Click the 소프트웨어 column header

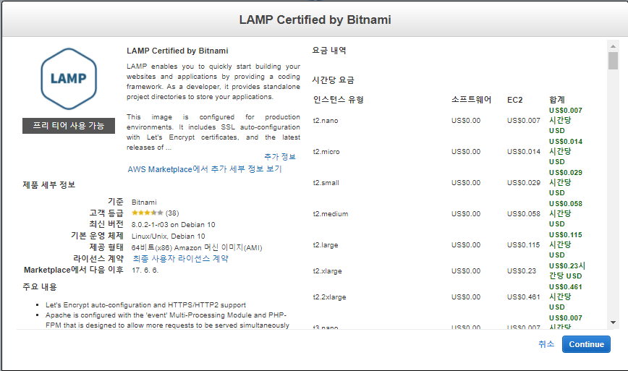click(471, 100)
